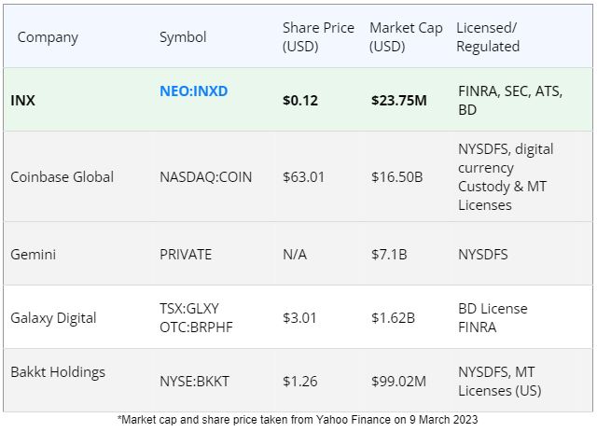The width and height of the screenshot is (597, 432).
Task: Select the Bakkt Holdings company cell
Action: 58,371
